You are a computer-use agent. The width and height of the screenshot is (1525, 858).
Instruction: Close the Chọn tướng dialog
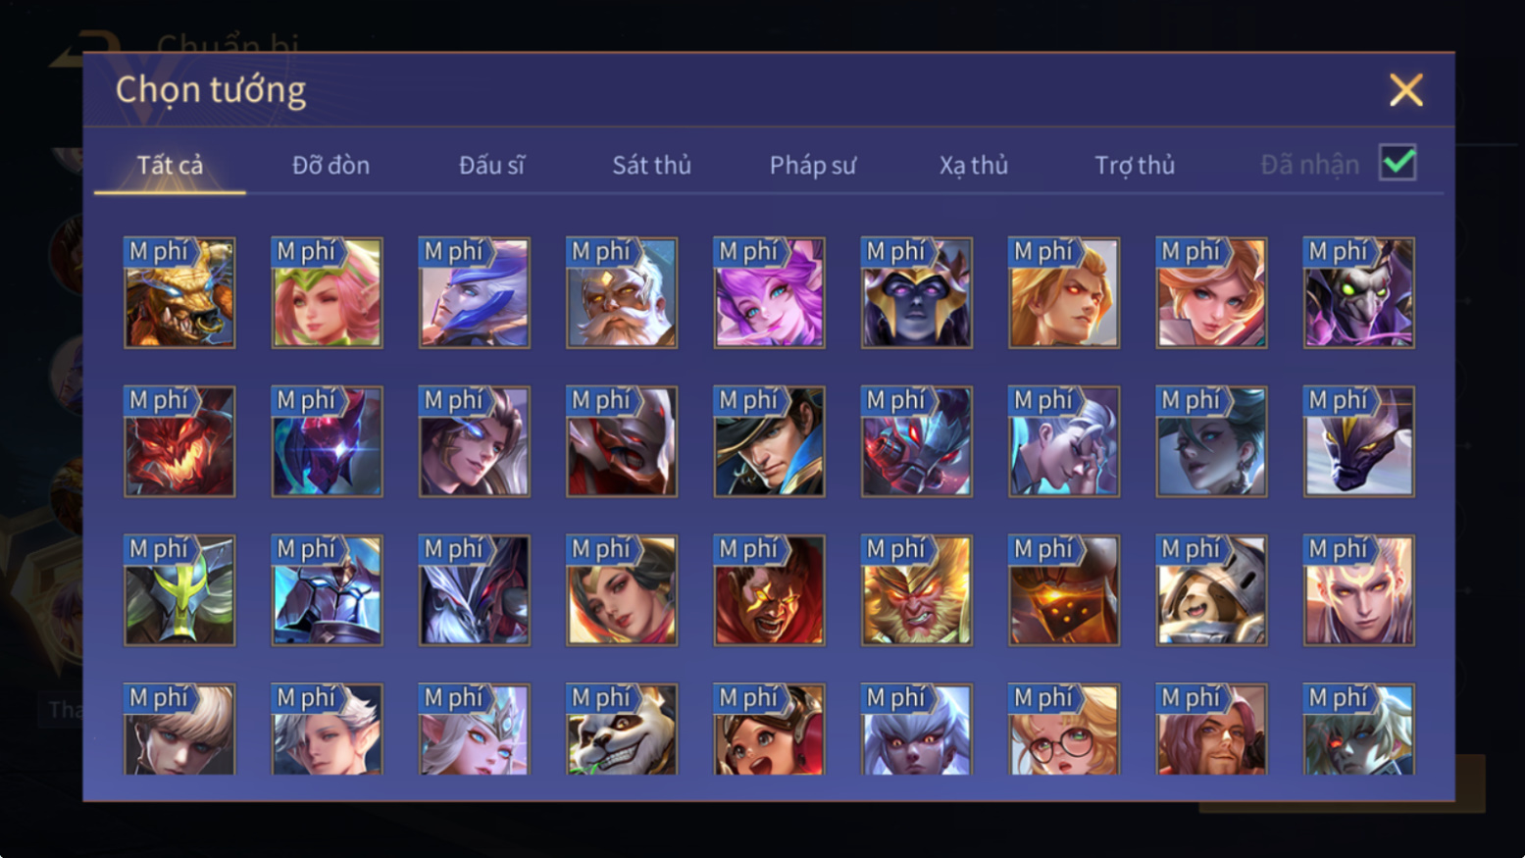pos(1406,90)
